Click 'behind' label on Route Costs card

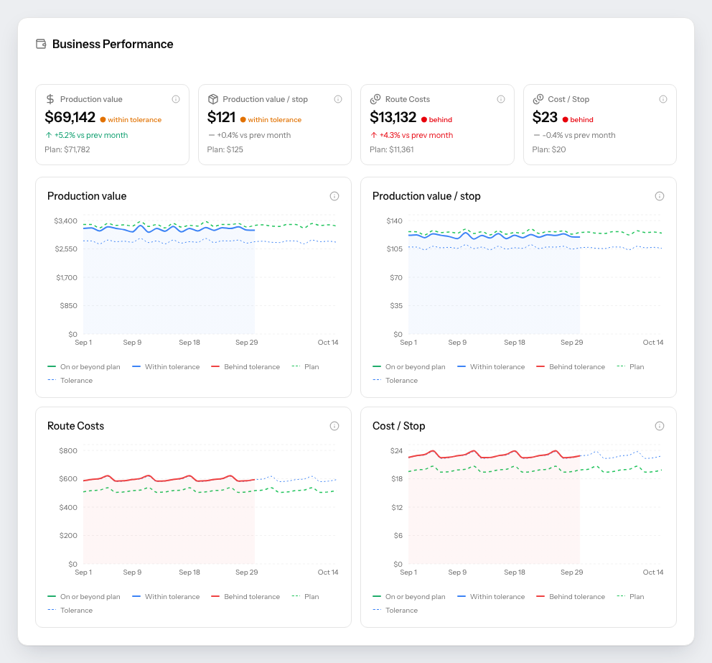441,120
